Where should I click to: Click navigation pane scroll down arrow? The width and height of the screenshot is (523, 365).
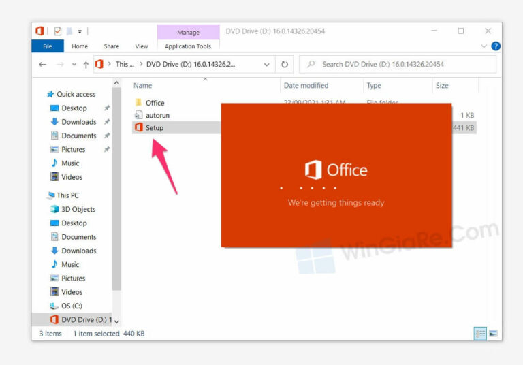[x=116, y=321]
